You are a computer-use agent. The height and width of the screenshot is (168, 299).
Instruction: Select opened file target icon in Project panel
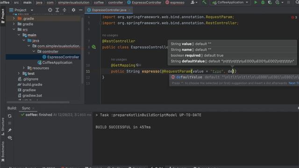(x=50, y=10)
